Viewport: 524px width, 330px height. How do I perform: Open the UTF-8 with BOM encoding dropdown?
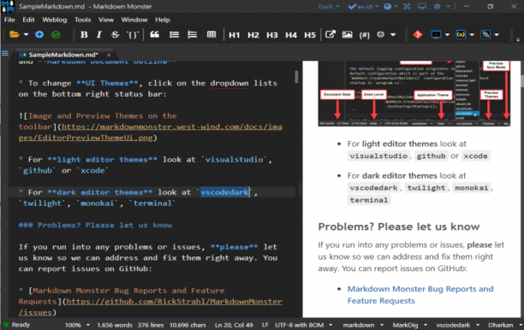[303, 325]
